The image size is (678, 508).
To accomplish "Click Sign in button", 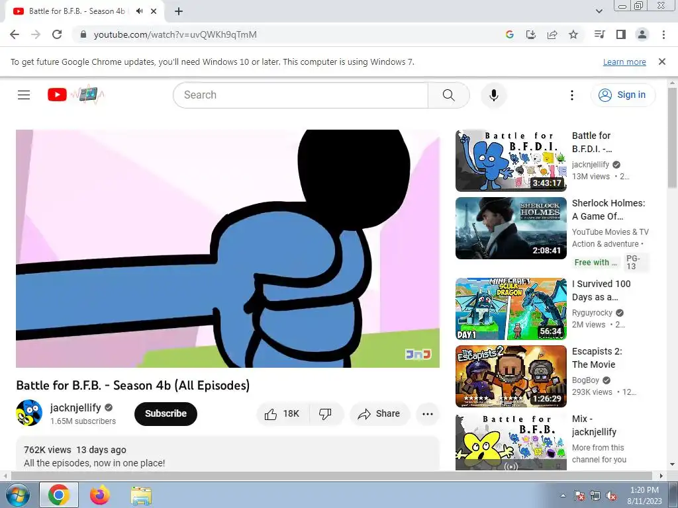I will 623,95.
